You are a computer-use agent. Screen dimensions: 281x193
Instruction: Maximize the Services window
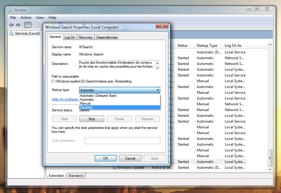coord(257,9)
